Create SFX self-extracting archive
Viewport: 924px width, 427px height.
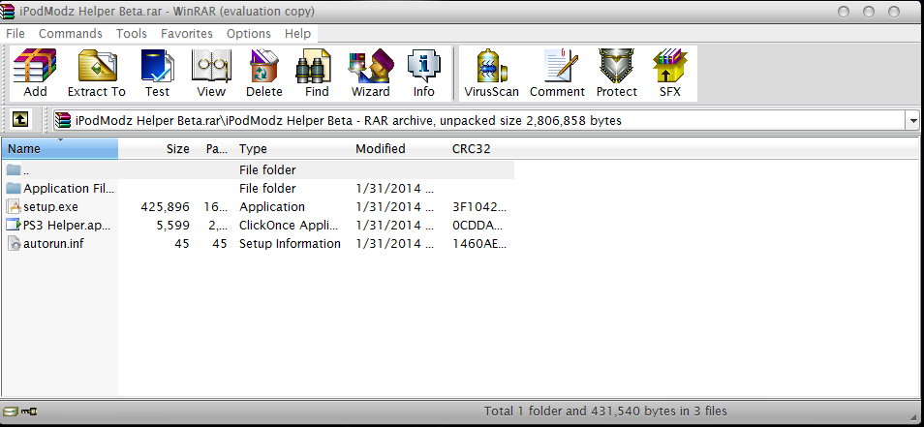point(670,73)
